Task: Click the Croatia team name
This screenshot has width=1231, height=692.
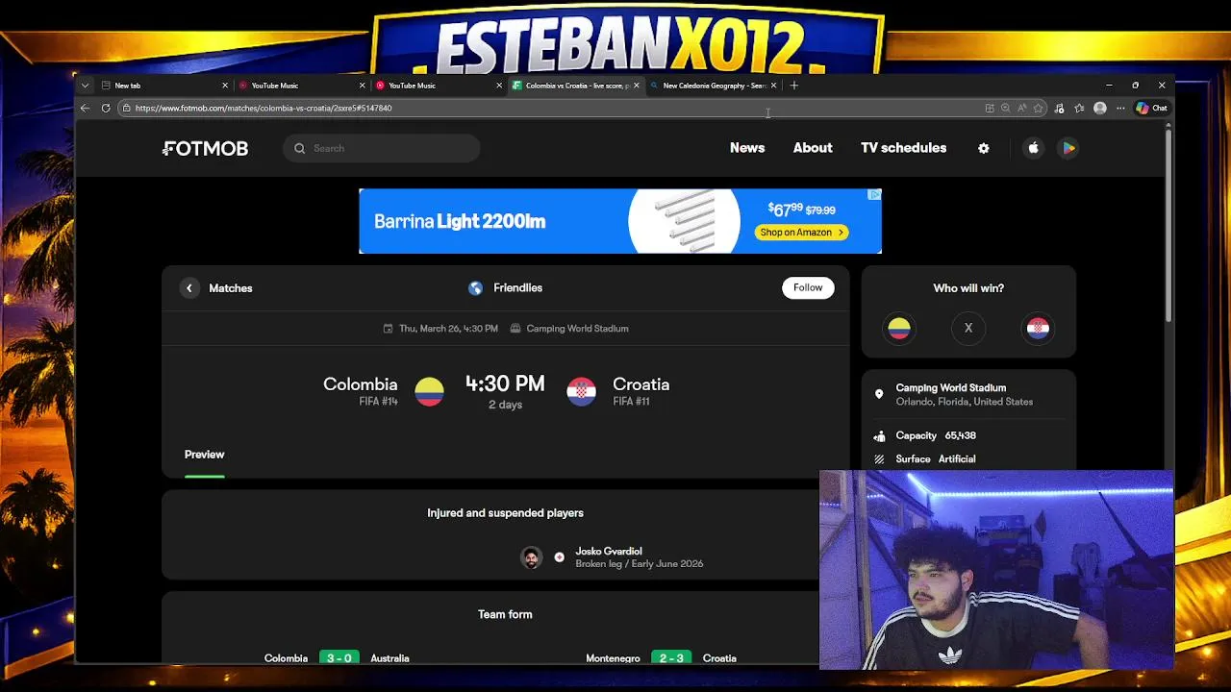Action: pos(641,384)
